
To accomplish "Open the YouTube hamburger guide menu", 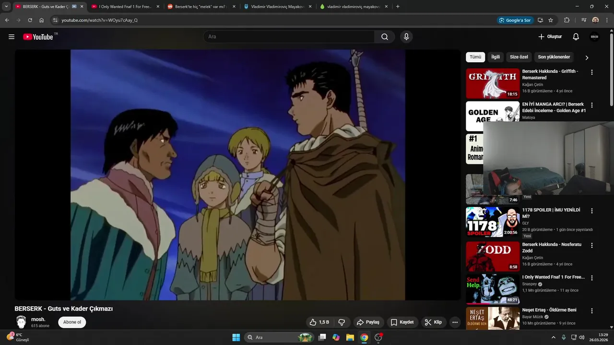I will 12,37.
